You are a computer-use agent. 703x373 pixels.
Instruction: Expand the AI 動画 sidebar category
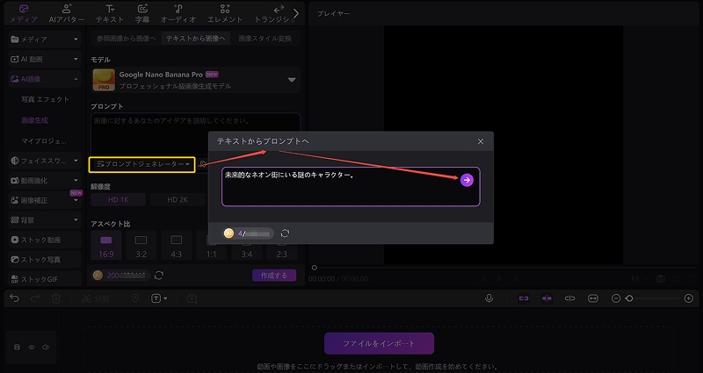(45, 59)
